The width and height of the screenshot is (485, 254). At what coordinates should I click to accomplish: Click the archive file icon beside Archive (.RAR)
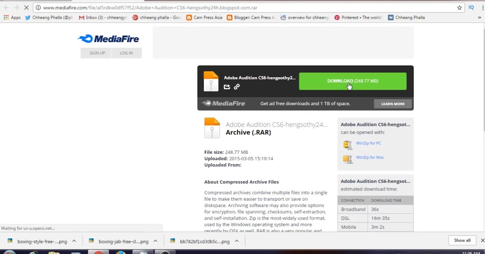(212, 128)
